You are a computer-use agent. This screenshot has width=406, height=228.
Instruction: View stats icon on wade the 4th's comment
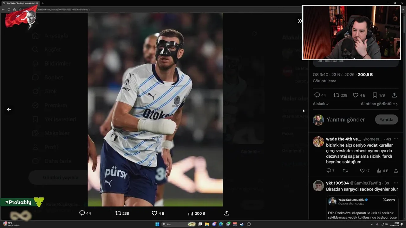[379, 171]
